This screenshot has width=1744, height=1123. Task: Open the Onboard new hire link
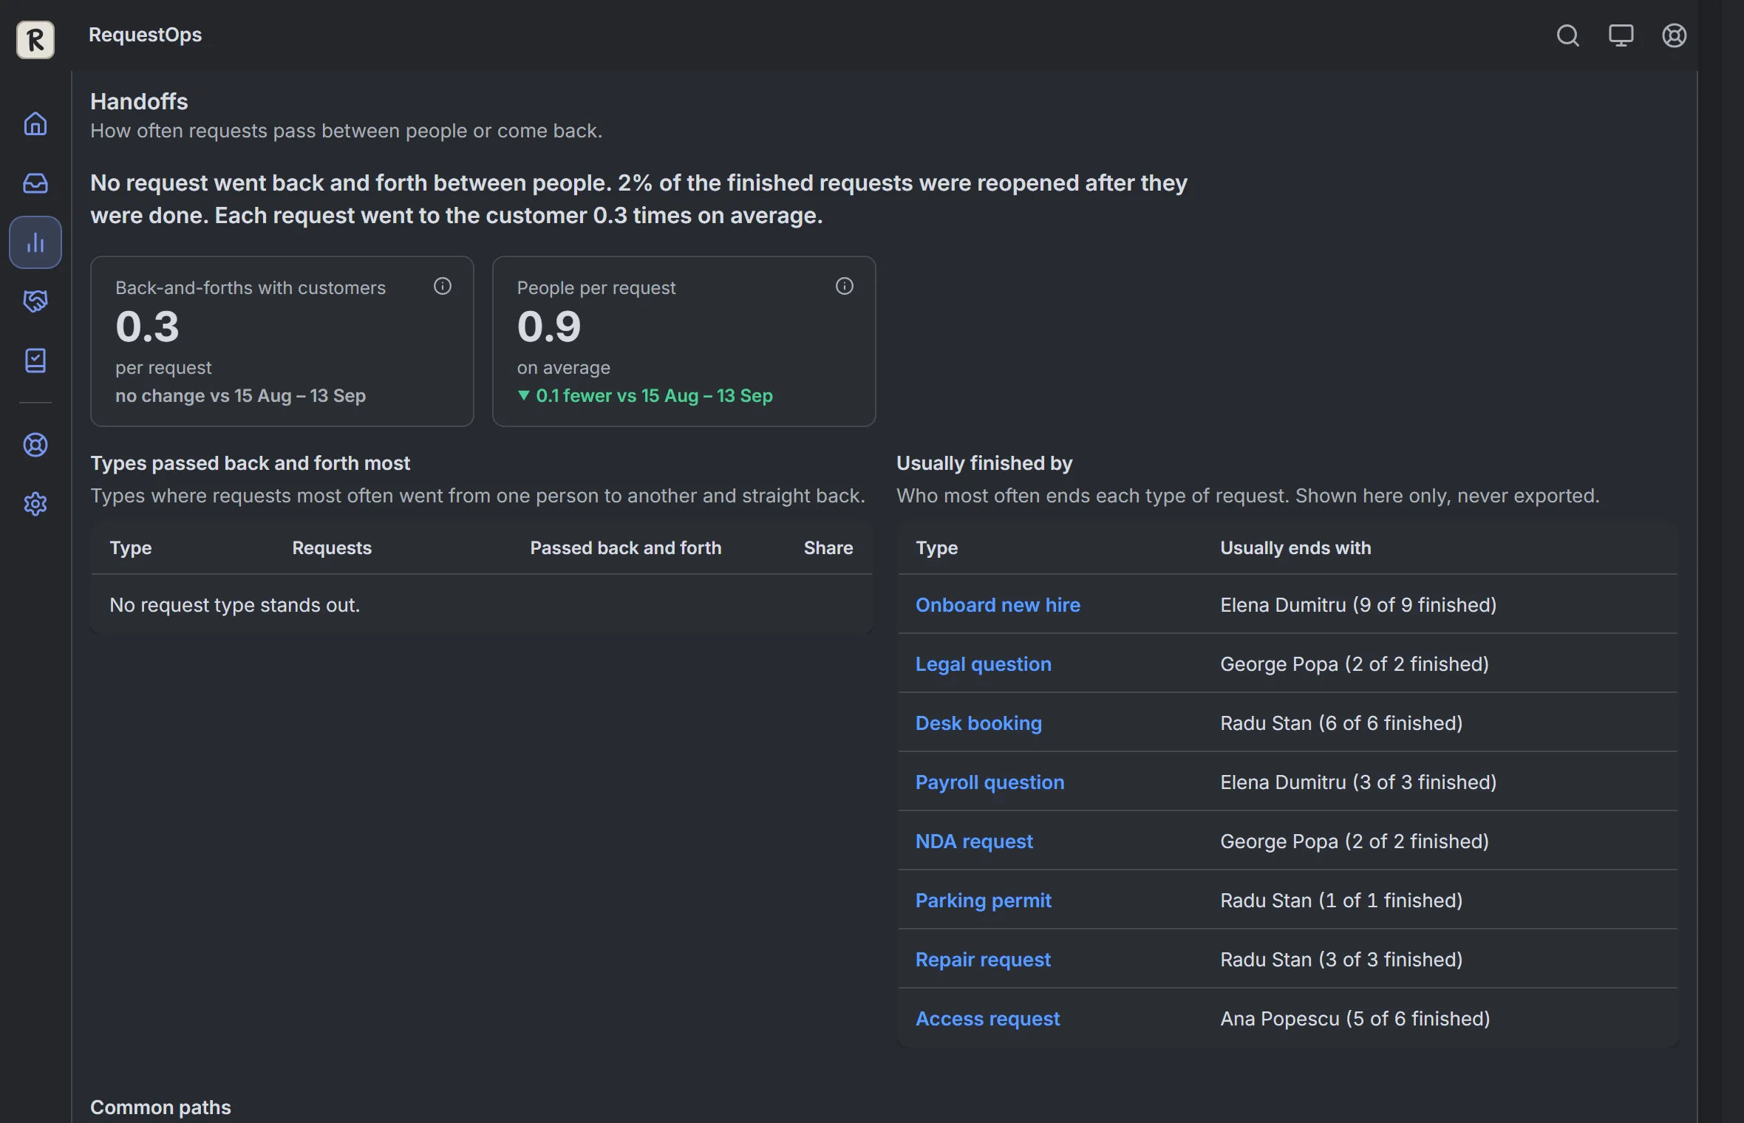point(998,605)
